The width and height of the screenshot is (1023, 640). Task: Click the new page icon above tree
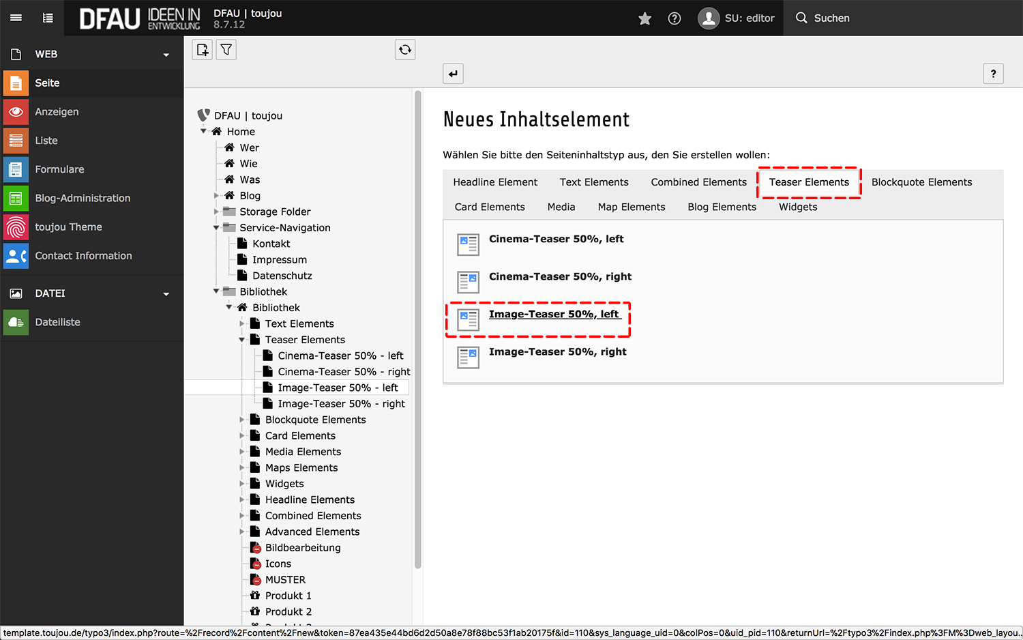pyautogui.click(x=203, y=50)
